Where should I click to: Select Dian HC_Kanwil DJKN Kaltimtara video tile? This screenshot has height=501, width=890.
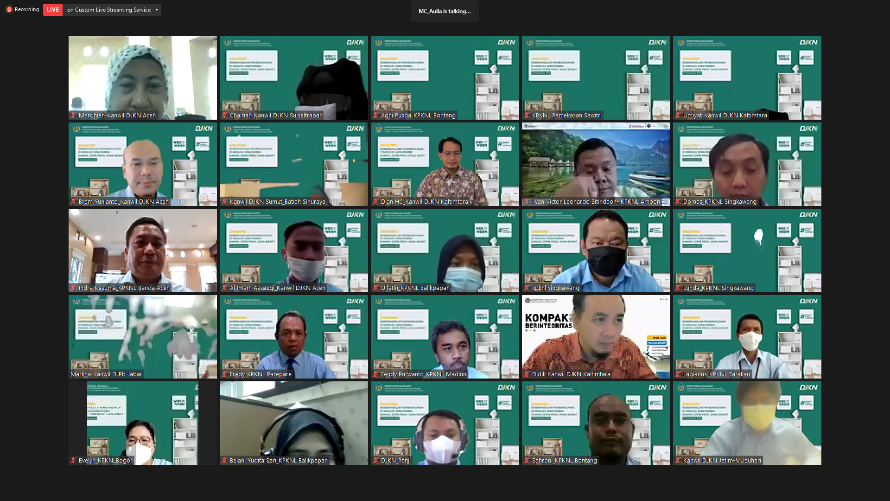point(445,164)
